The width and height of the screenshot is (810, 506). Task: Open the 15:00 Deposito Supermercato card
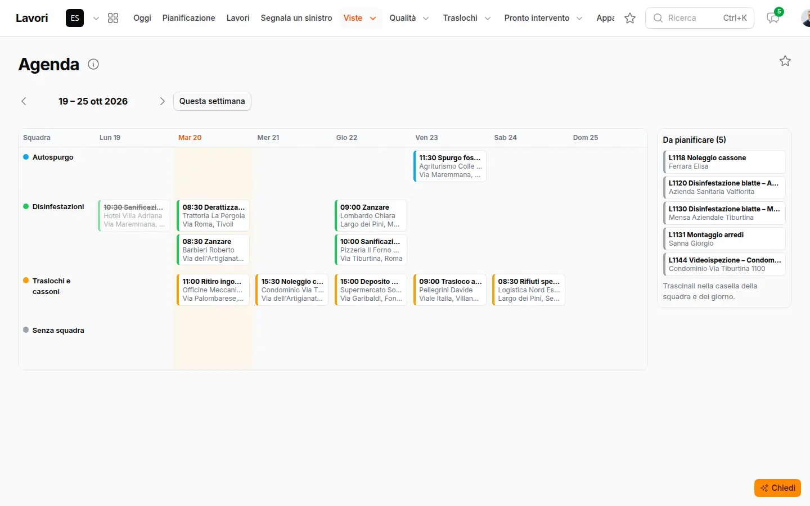point(371,290)
